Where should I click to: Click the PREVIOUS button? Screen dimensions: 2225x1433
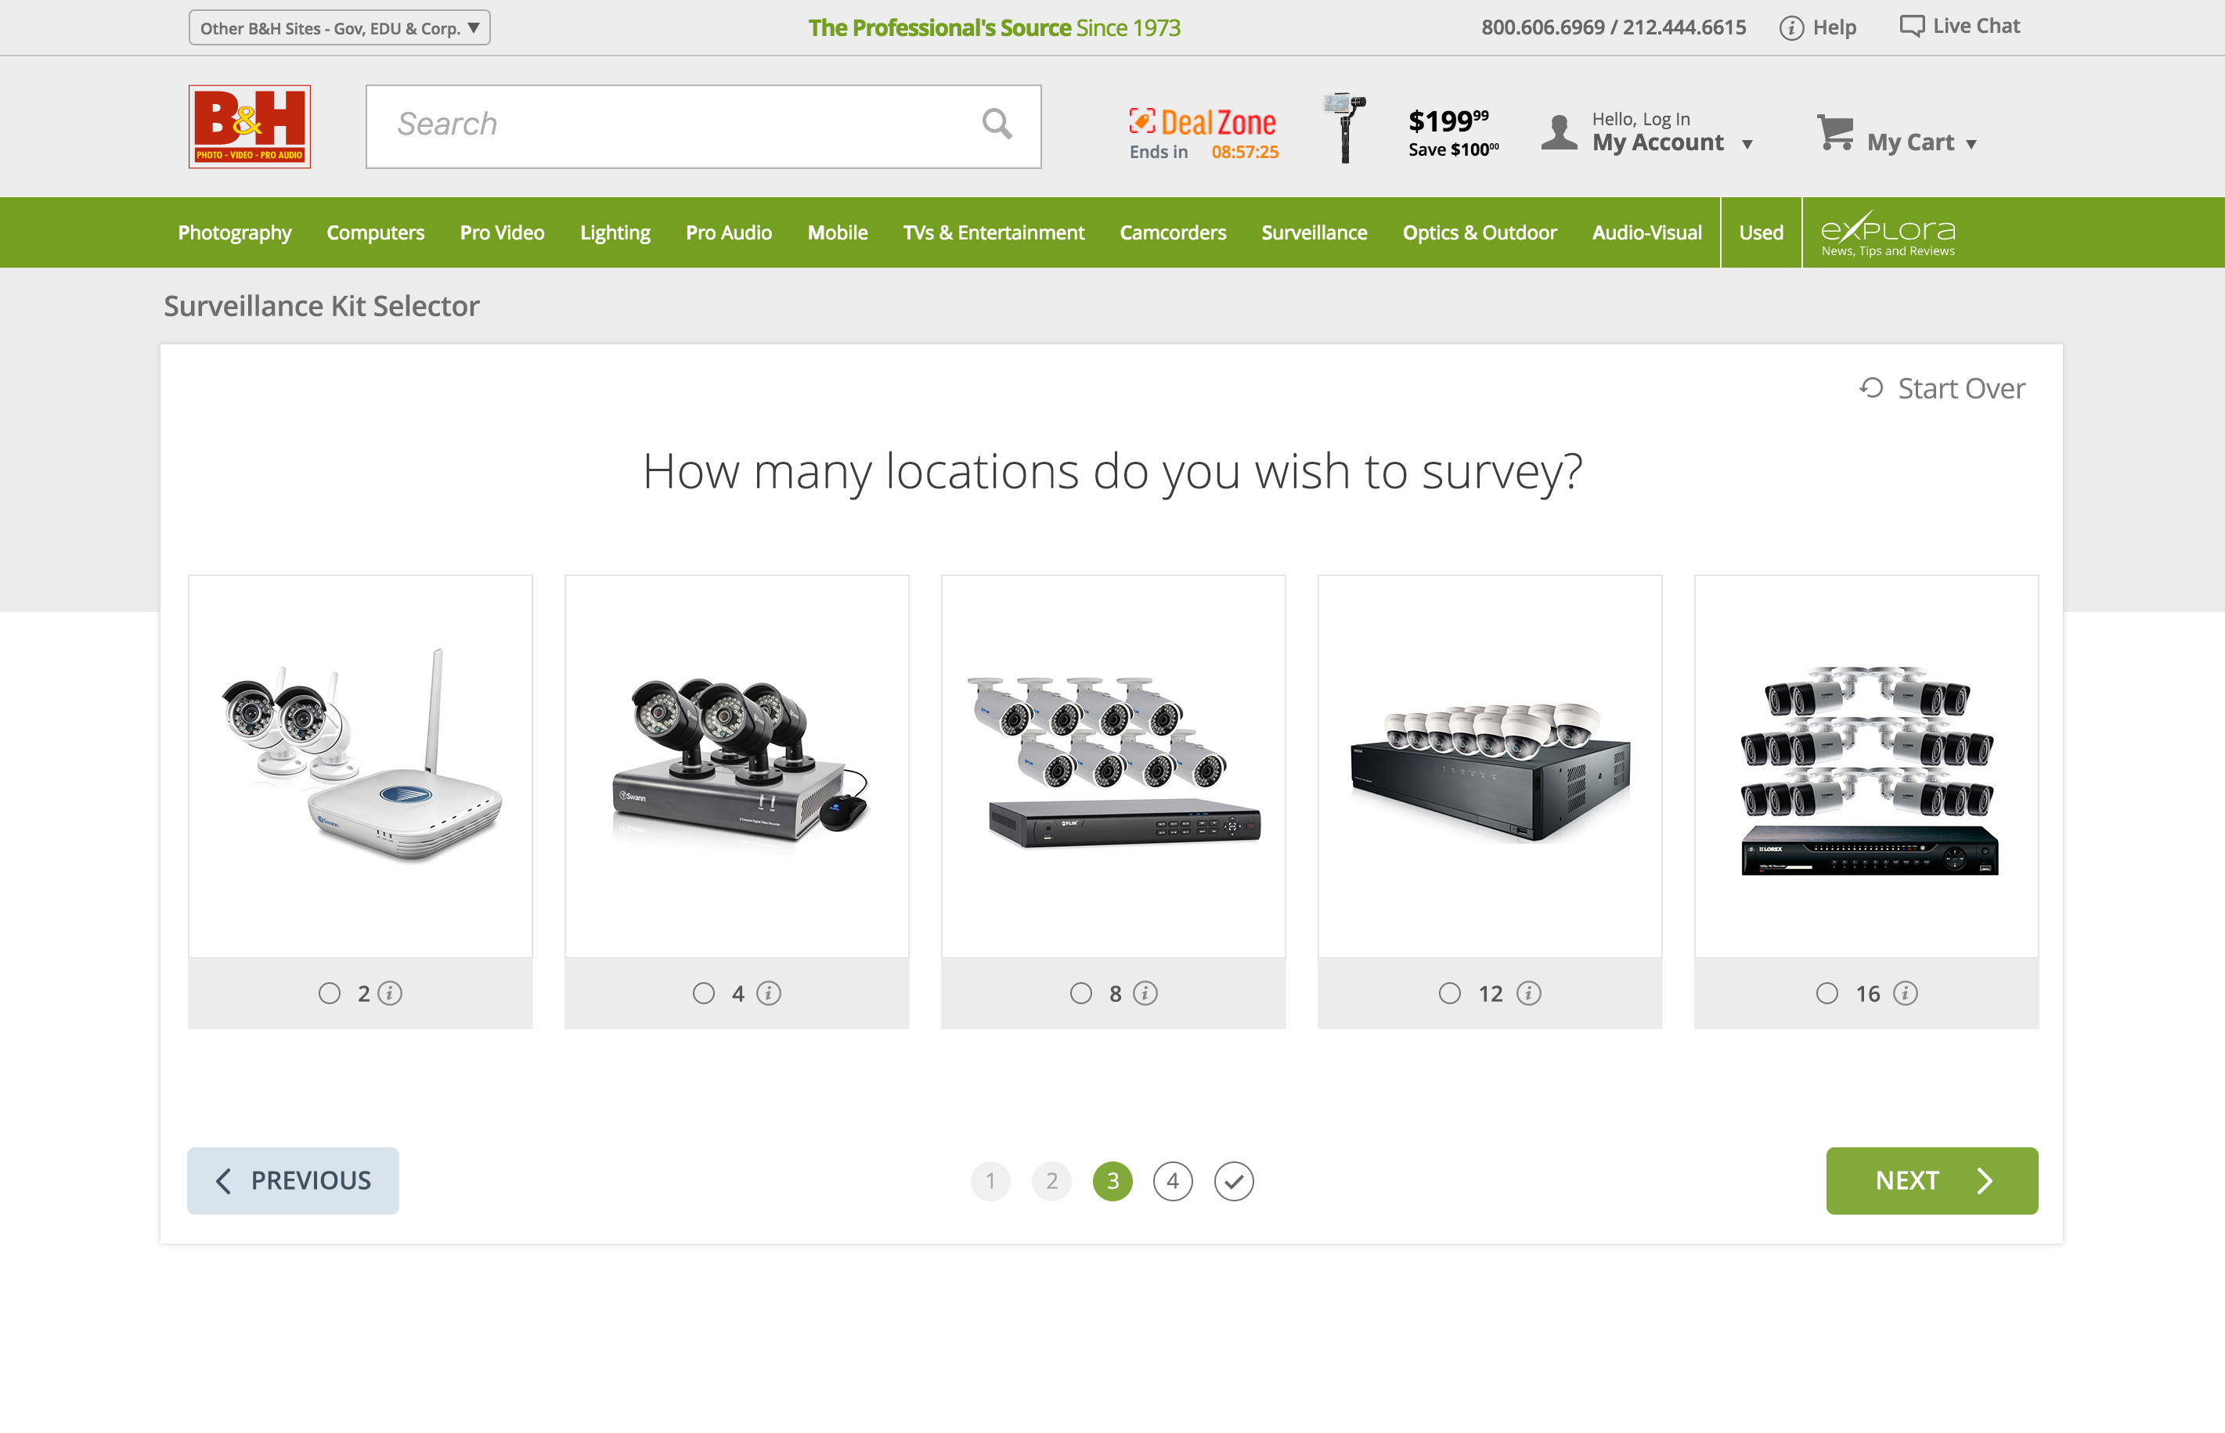point(293,1181)
